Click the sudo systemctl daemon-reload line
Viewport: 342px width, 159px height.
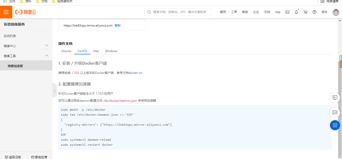(x=86, y=140)
